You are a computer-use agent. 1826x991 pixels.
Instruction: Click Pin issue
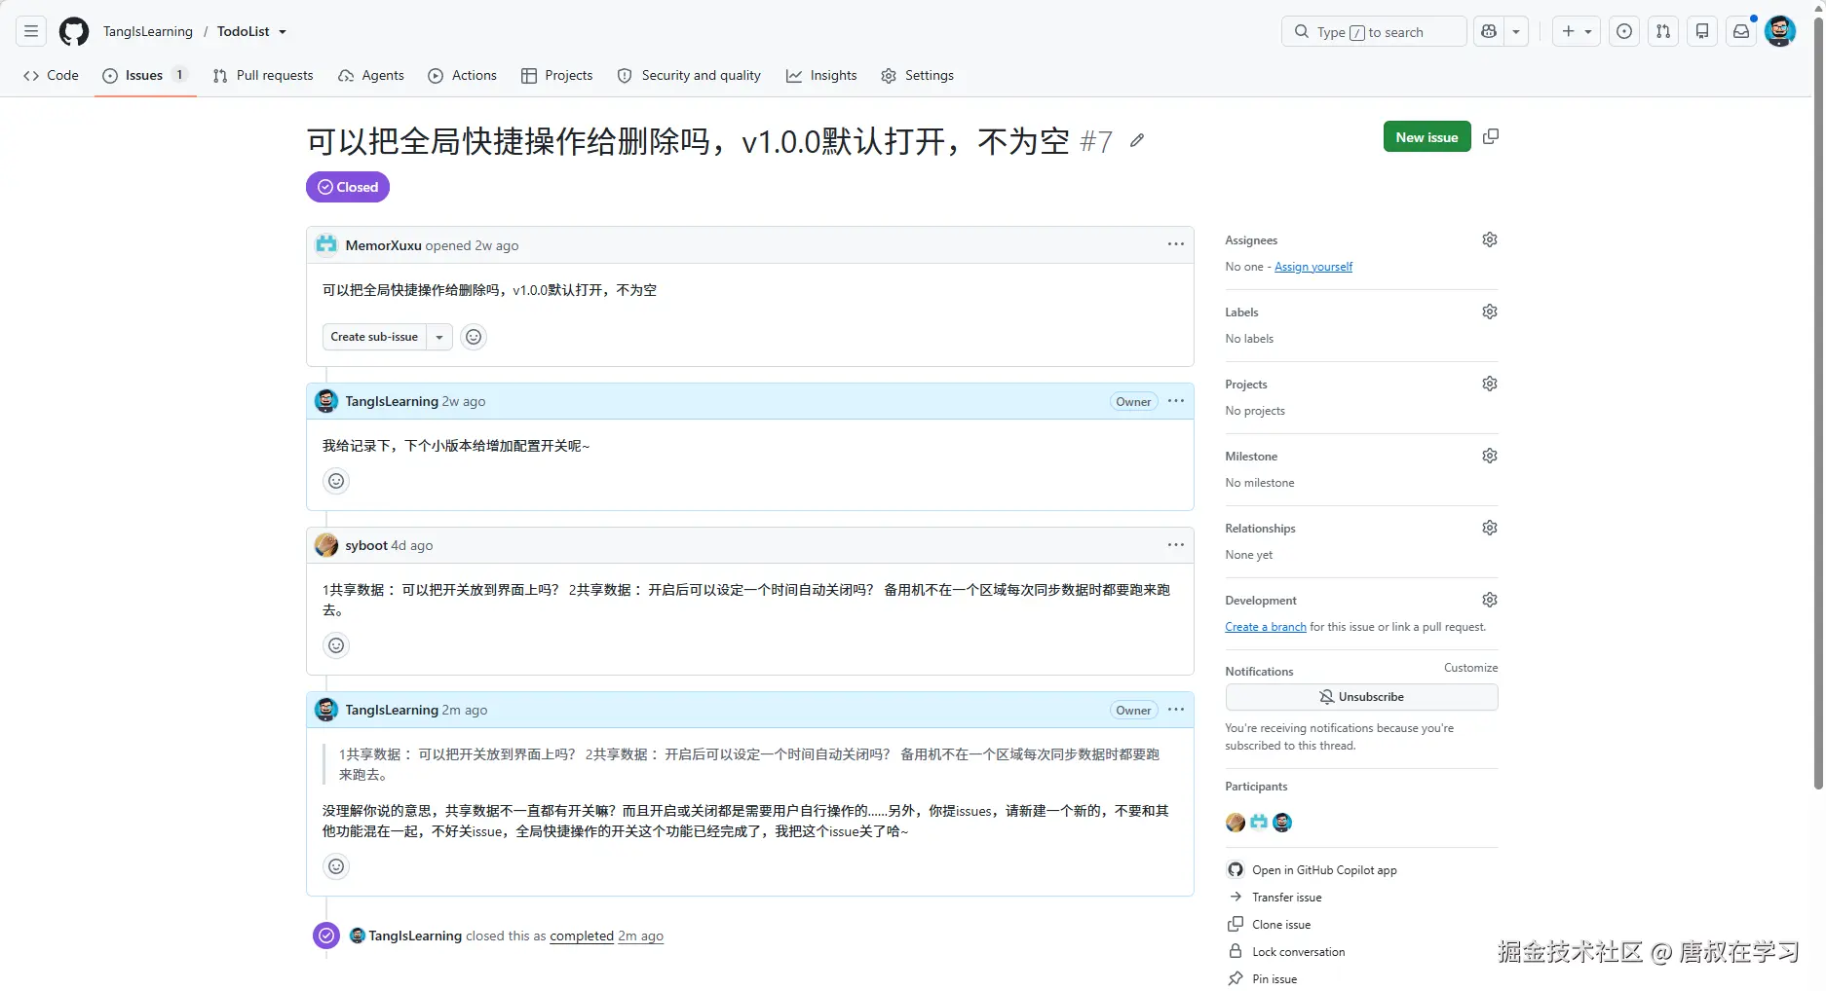tap(1263, 978)
